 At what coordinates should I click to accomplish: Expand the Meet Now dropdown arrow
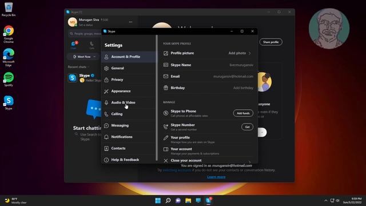[94, 57]
